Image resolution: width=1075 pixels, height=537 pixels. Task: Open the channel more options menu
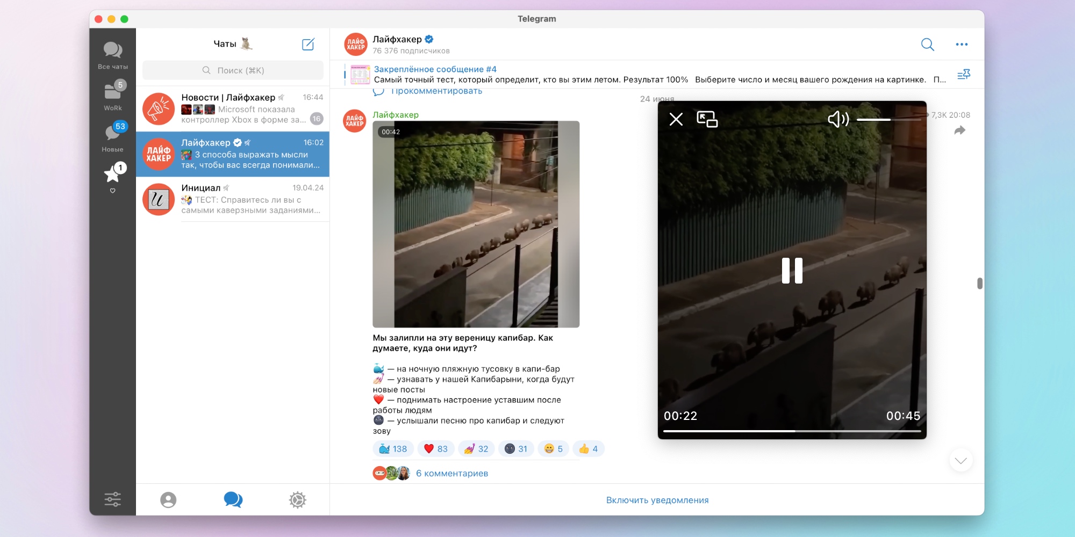pyautogui.click(x=962, y=45)
